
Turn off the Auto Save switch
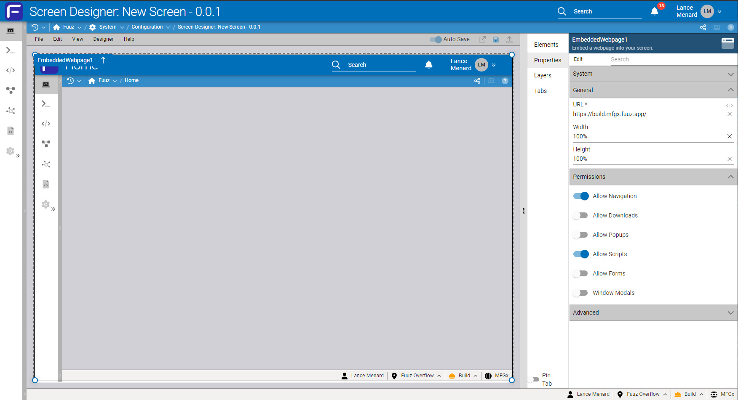tap(436, 39)
